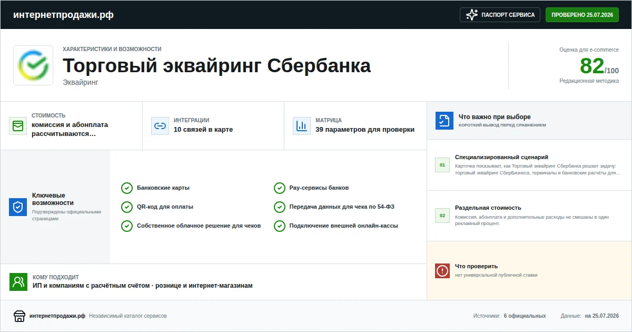Click the Раздельная стоимость heading
Screen dimensions: 632x332
pyautogui.click(x=488, y=208)
